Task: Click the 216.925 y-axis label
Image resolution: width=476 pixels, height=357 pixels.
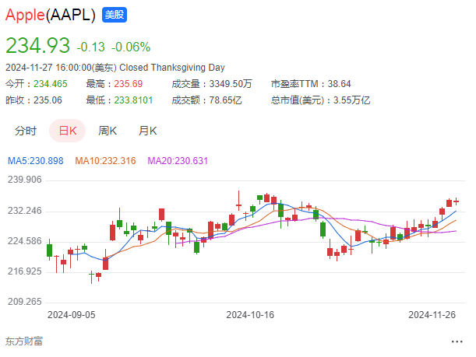Action: coord(25,271)
